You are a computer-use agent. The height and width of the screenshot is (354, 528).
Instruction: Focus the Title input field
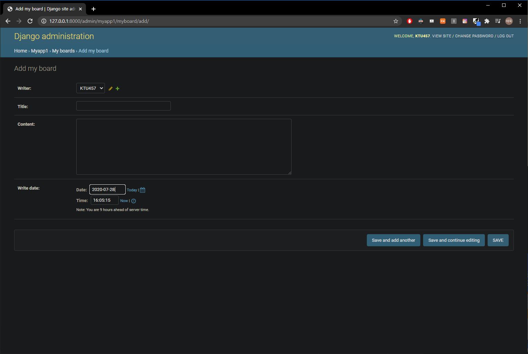coord(124,106)
